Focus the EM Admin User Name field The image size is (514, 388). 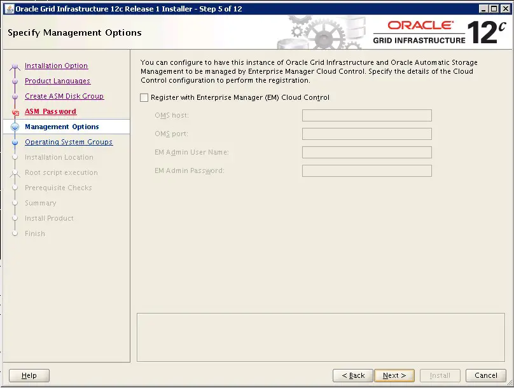point(367,153)
